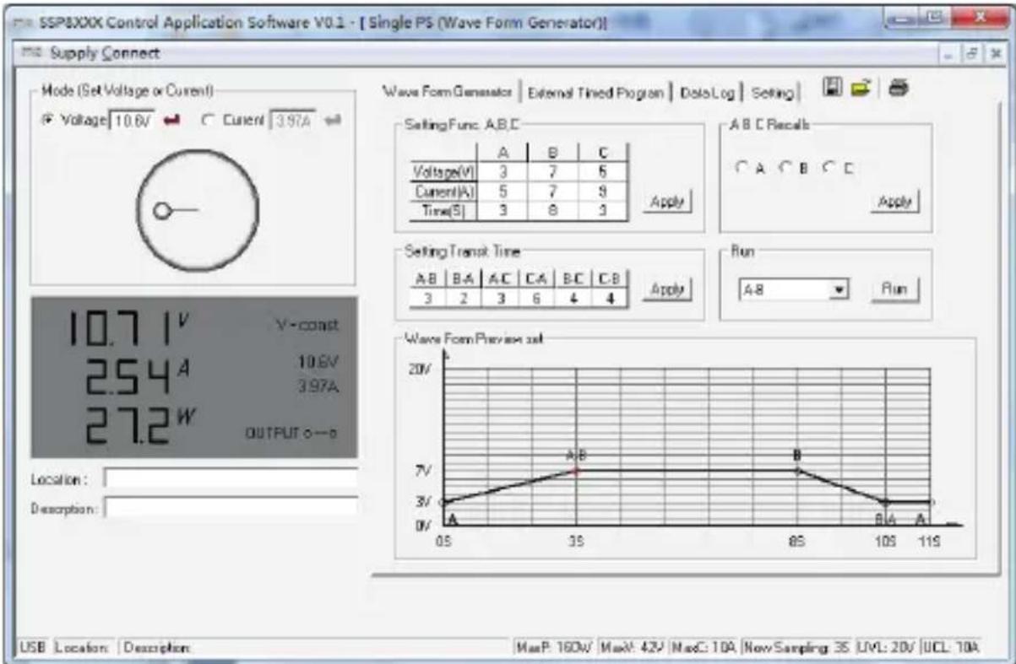This screenshot has height=664, width=1016.
Task: Click the USB status bar entry
Action: click(33, 648)
